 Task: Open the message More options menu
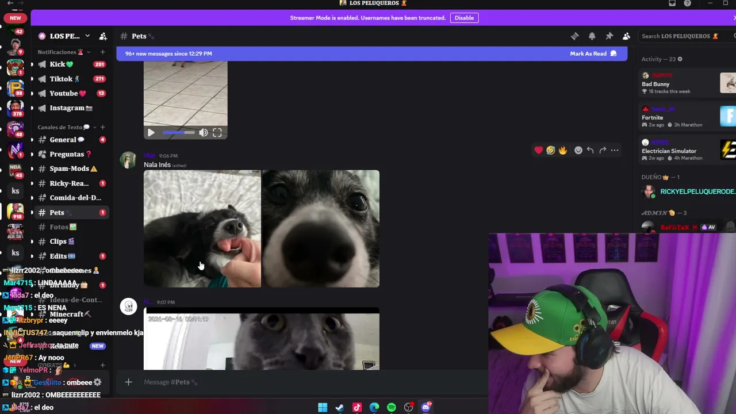614,150
